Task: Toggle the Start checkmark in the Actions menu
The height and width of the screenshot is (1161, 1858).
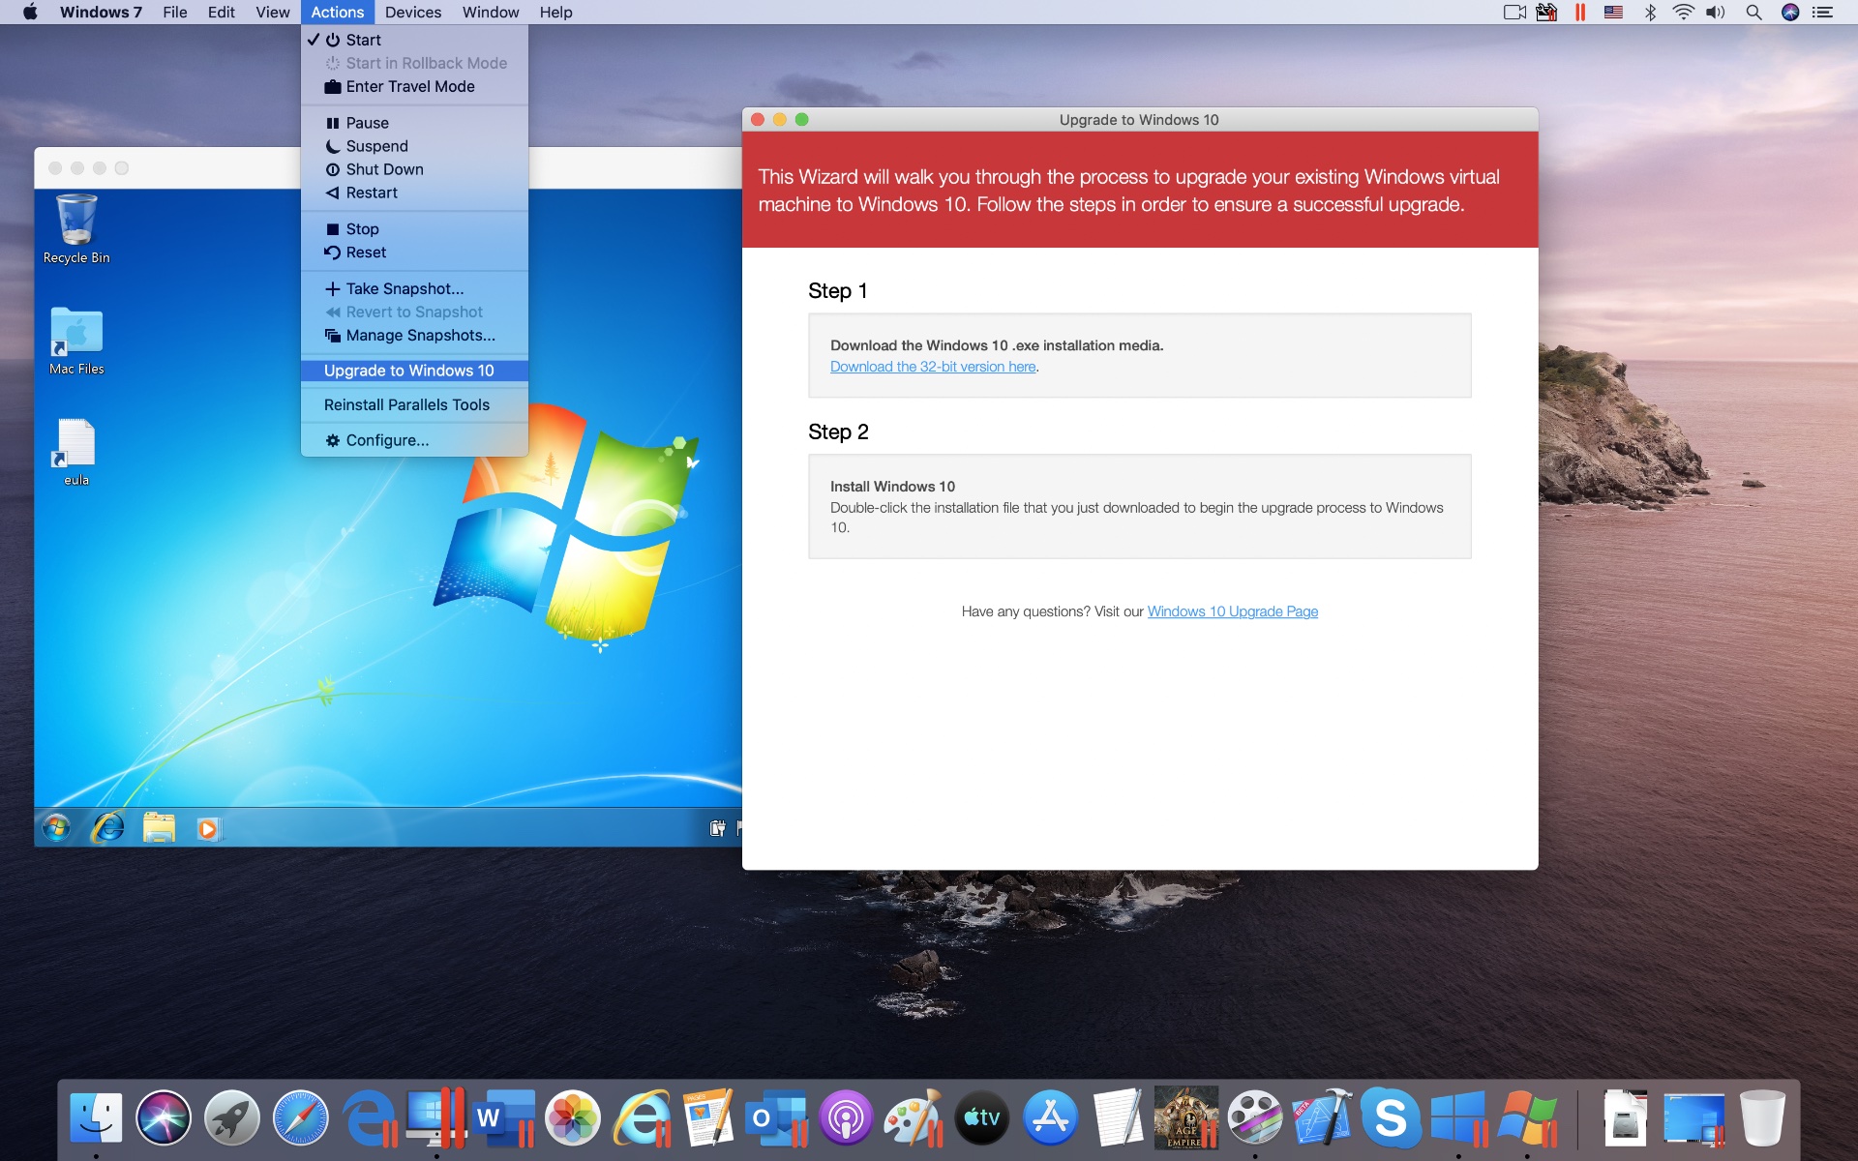Action: 364,40
